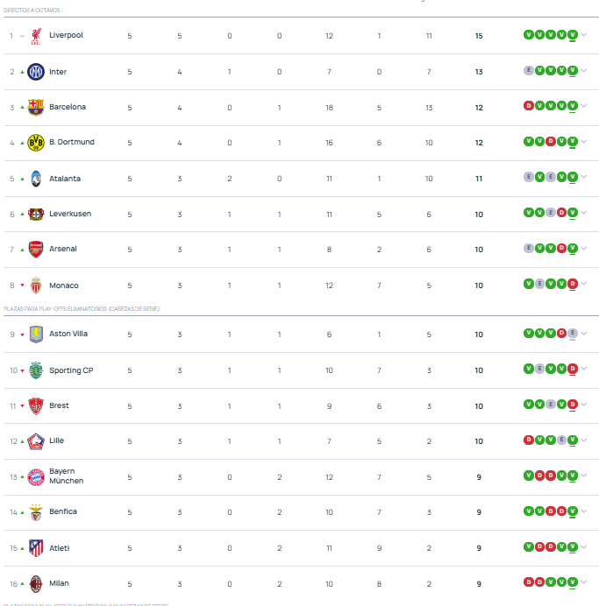
Task: Click the Barcelona club crest
Action: tap(36, 108)
